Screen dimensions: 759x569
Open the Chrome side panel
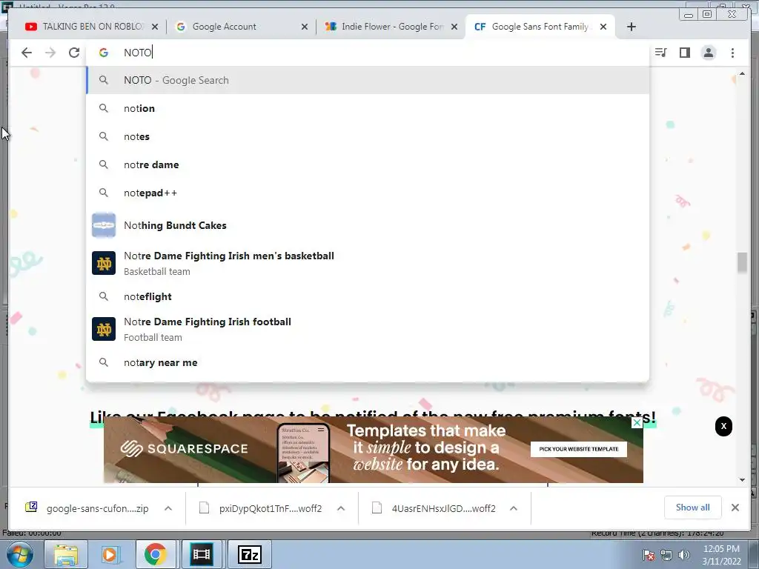(x=684, y=53)
